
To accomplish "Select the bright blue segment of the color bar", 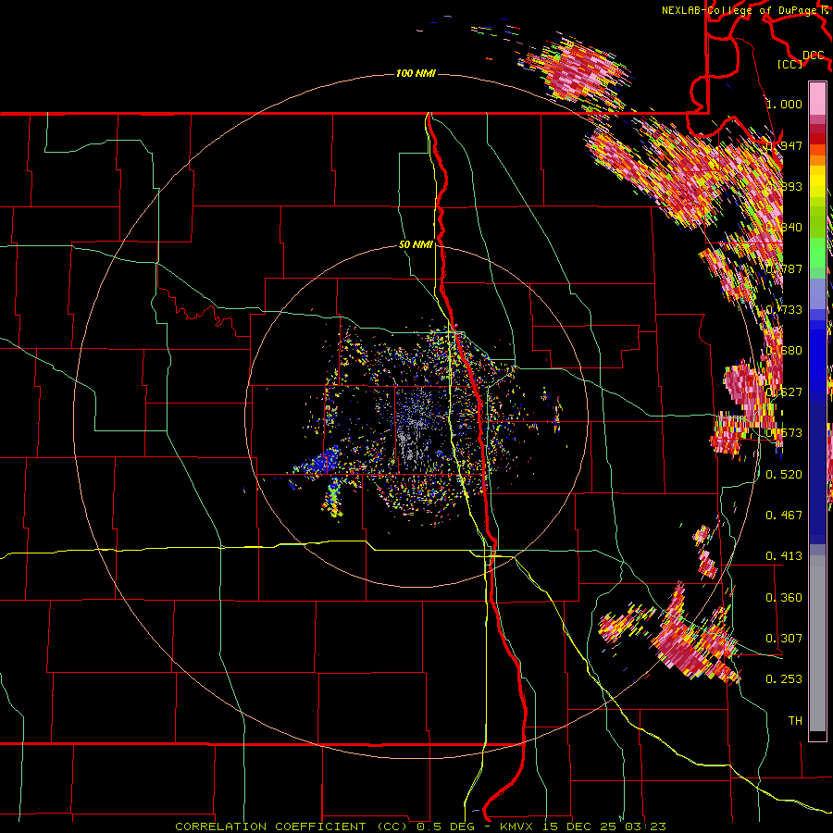I will pyautogui.click(x=817, y=361).
